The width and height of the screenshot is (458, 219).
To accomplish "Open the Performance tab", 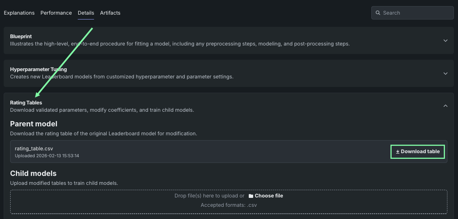I will pos(56,13).
